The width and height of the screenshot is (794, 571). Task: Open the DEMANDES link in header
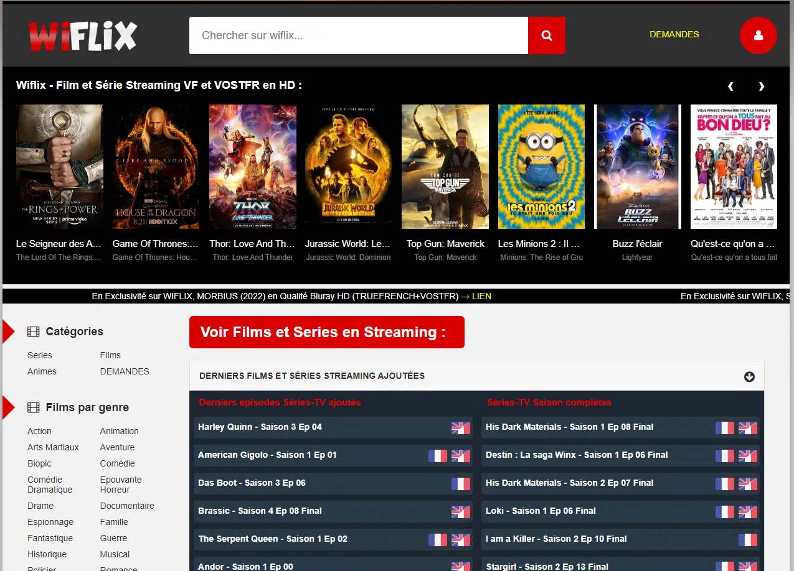[x=674, y=34]
